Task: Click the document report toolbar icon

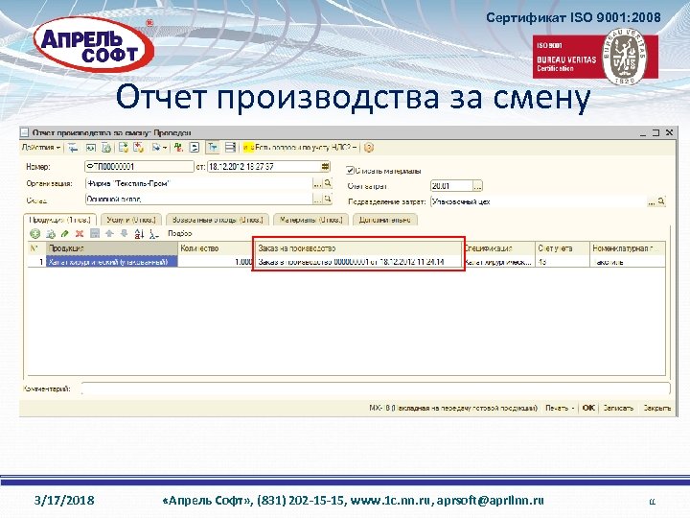Action: tap(194, 148)
